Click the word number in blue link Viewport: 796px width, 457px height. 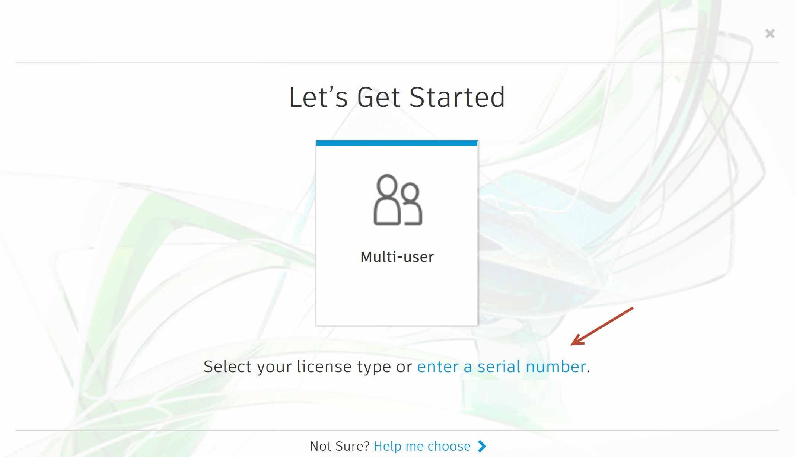[556, 367]
